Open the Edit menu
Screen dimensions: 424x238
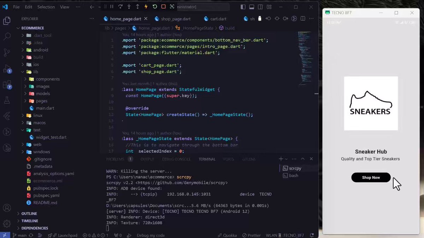click(29, 7)
